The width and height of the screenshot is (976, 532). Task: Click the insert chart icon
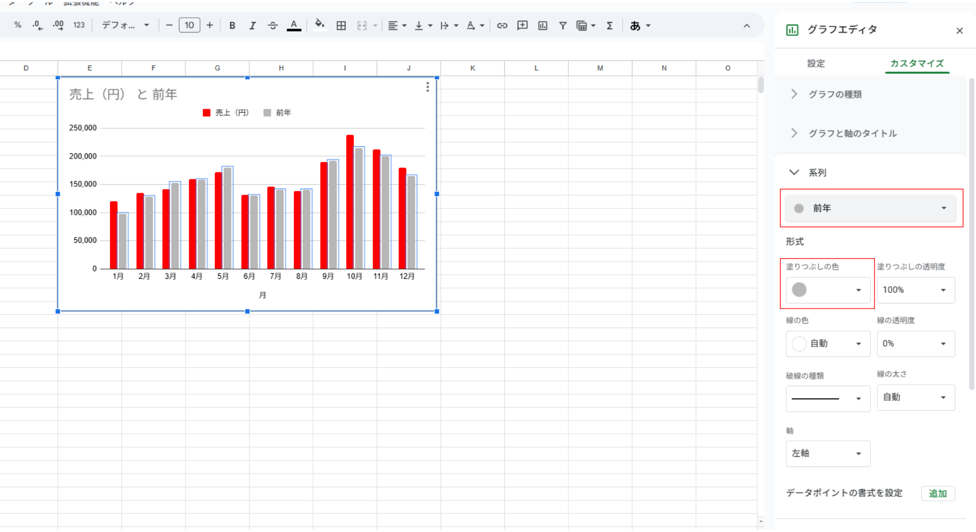(x=543, y=26)
